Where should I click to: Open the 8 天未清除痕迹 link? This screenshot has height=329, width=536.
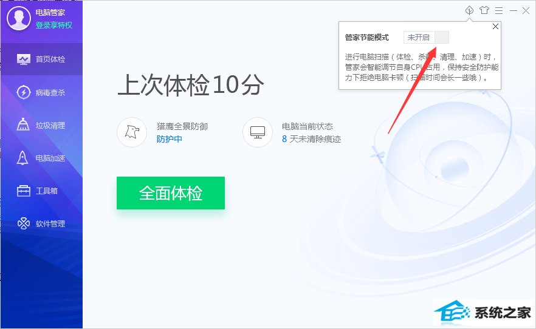[x=311, y=139]
